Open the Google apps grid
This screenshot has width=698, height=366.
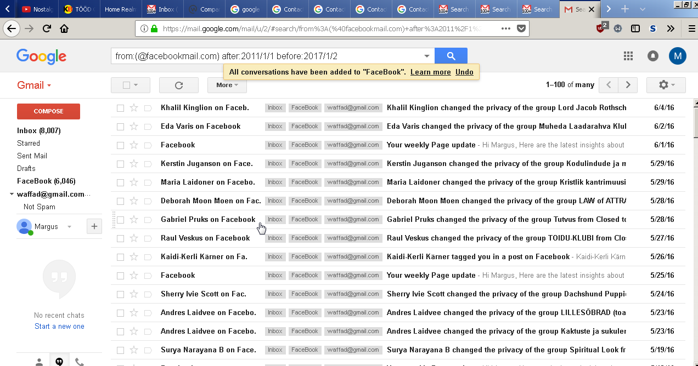point(628,56)
